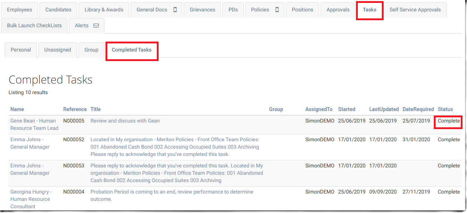The width and height of the screenshot is (467, 213).
Task: Open the Employees tab
Action: pos(20,10)
